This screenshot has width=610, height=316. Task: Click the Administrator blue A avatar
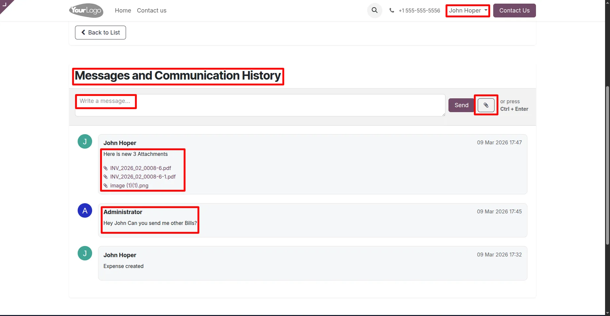pos(85,210)
